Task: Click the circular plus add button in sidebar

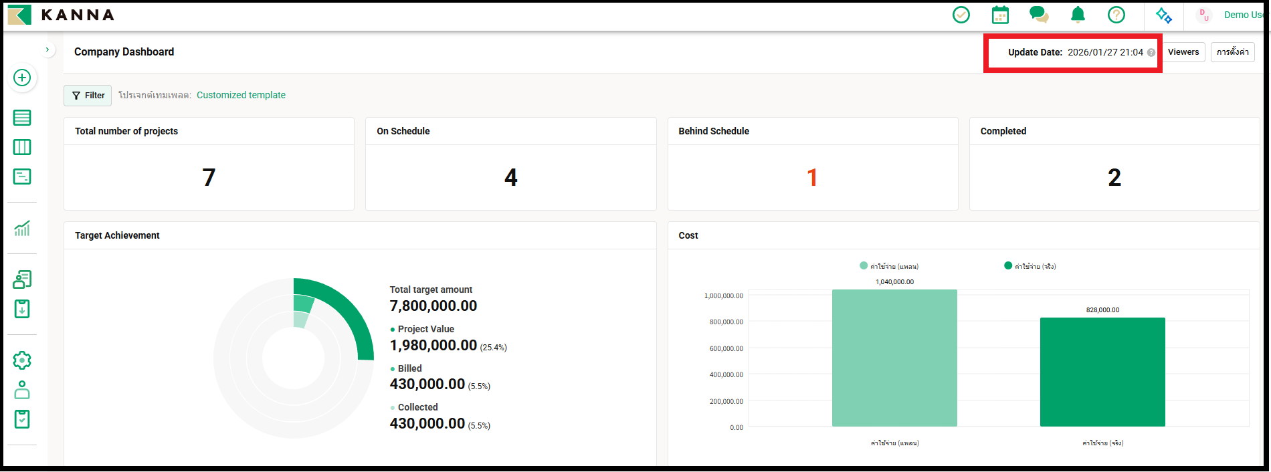Action: [x=22, y=78]
